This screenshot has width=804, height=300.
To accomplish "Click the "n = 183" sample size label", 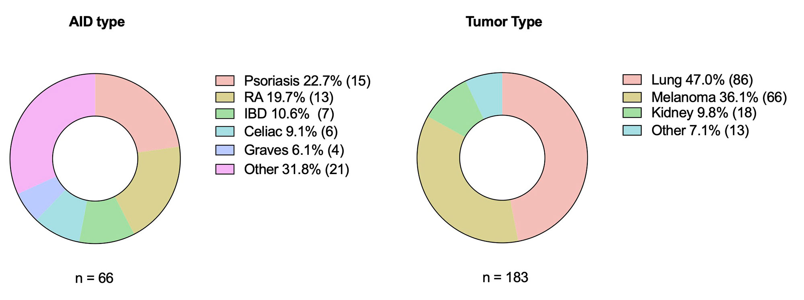I will tap(505, 277).
